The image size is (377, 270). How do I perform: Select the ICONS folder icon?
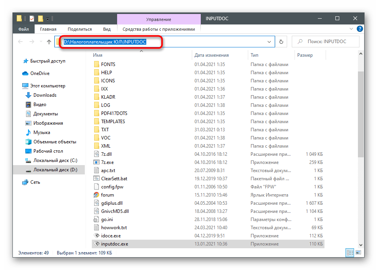96,81
